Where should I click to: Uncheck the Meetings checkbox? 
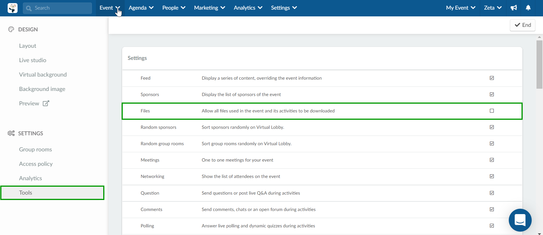[492, 160]
